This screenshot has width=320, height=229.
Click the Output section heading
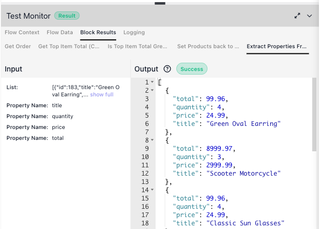coord(146,69)
